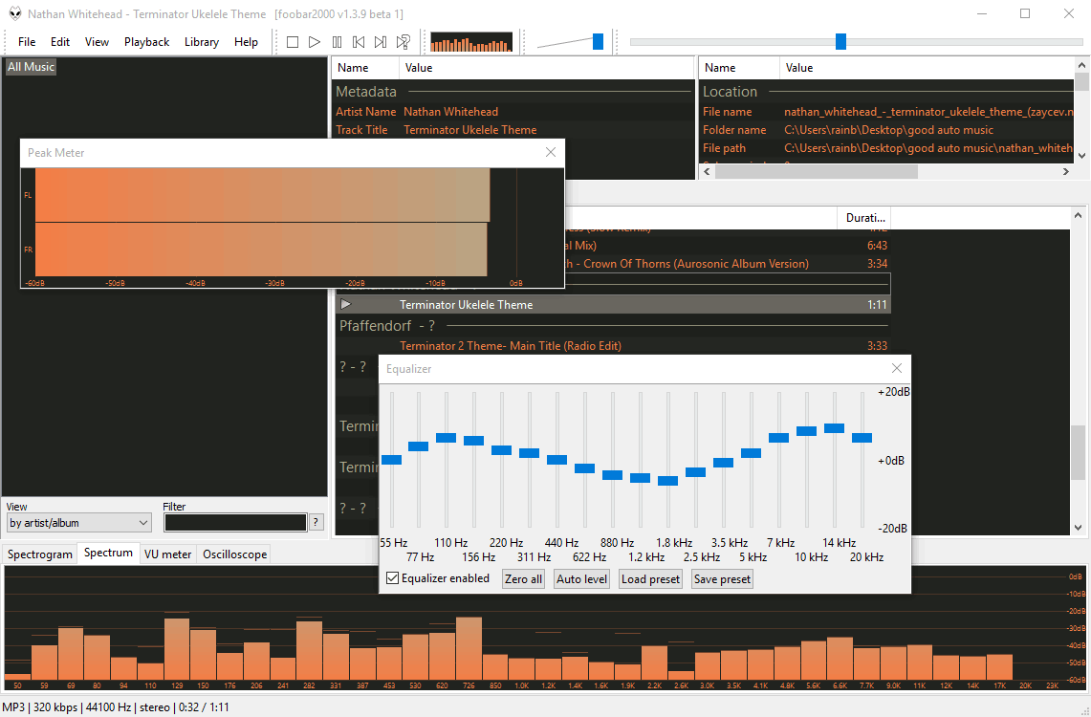
Task: Select the Spectrum tab
Action: (109, 553)
